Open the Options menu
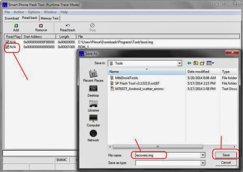 [x=34, y=12]
